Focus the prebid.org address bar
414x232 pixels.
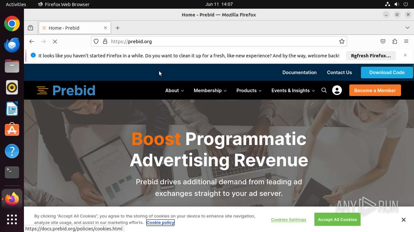click(219, 41)
